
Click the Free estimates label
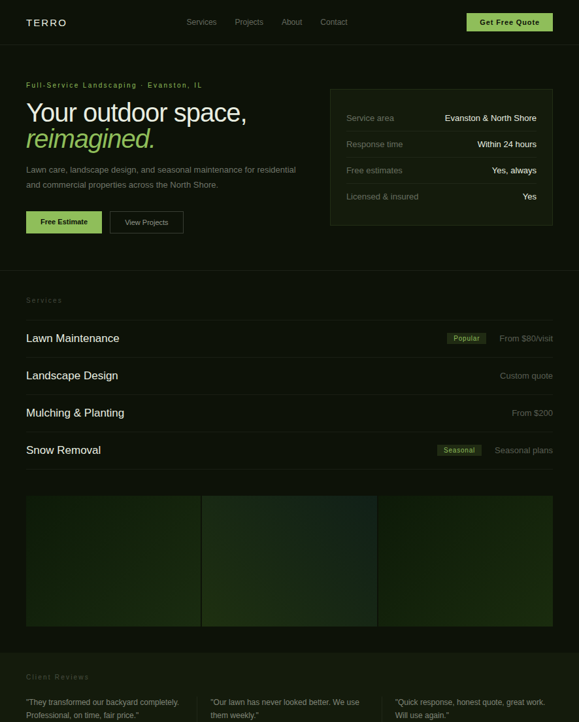pos(374,171)
